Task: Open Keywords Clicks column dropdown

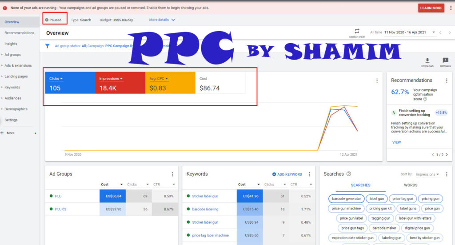Action: click(285, 185)
